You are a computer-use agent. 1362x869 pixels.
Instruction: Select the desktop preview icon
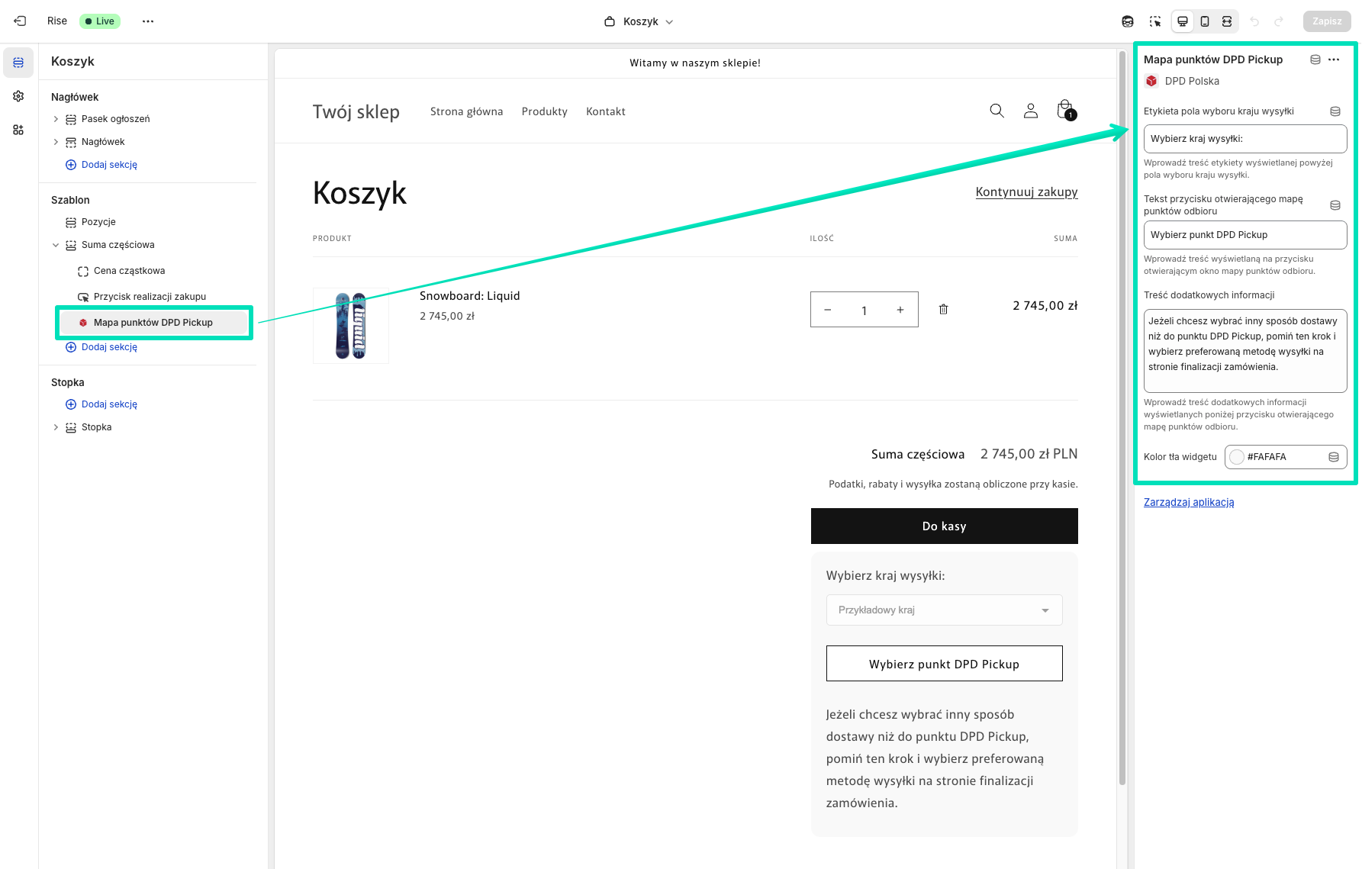(1183, 21)
